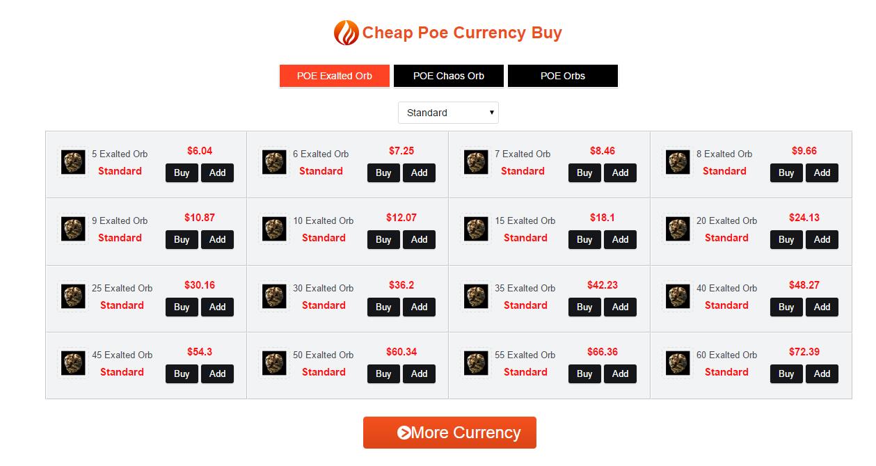Click the 5 Exalted Orb item icon

click(x=73, y=162)
